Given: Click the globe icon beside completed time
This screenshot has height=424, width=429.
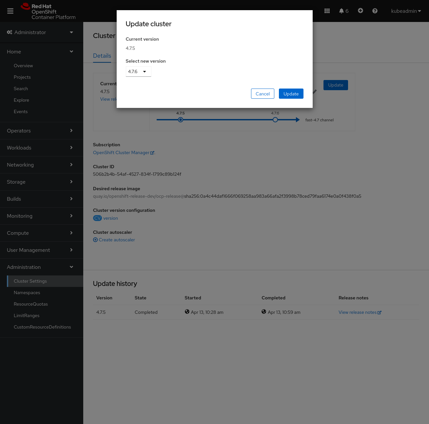Looking at the screenshot, I should (x=264, y=312).
